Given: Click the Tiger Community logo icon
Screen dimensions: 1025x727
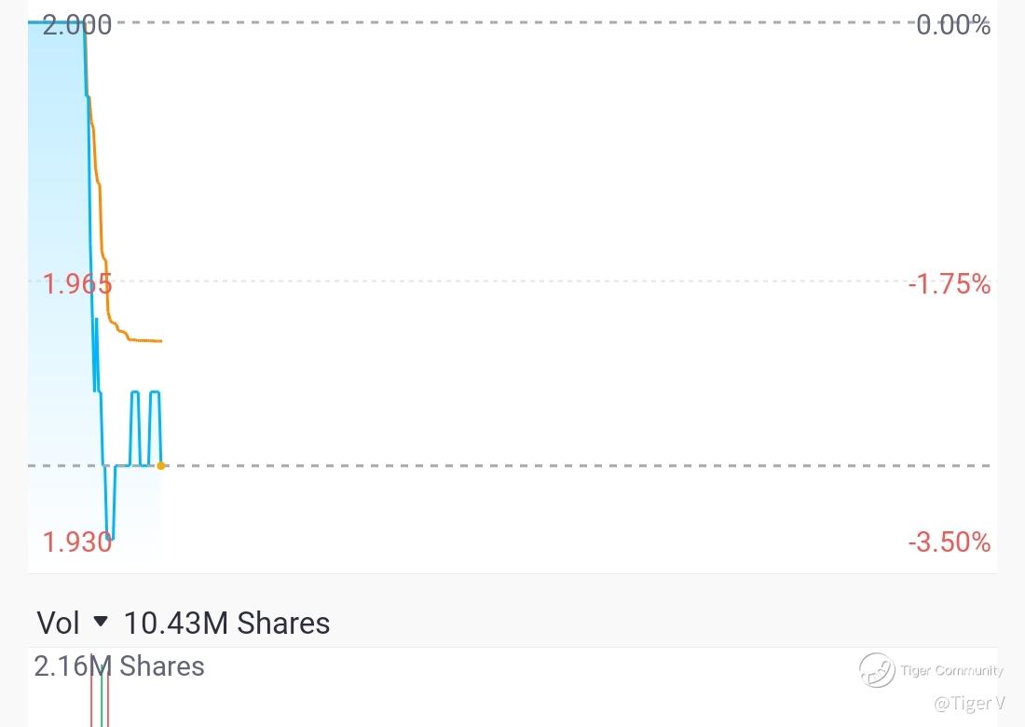Looking at the screenshot, I should click(877, 670).
